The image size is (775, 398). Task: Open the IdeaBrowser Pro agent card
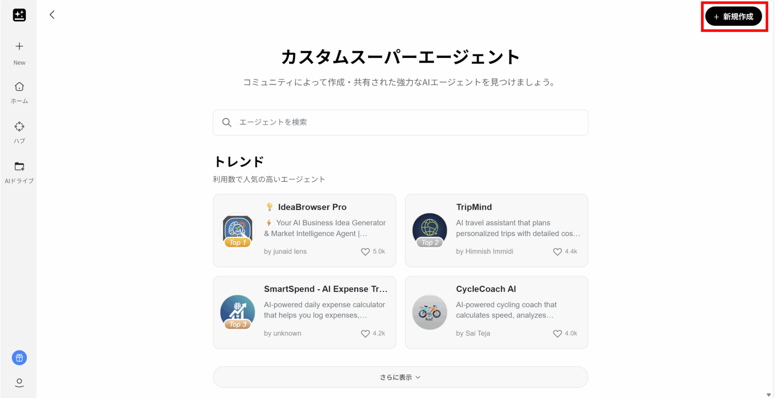305,231
